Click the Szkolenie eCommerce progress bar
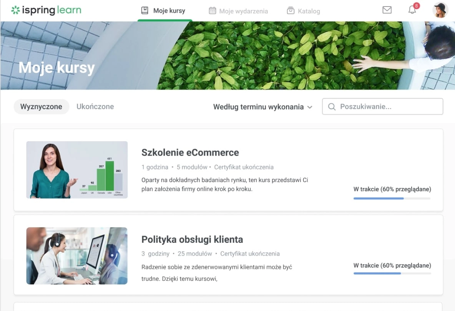455x311 pixels. click(x=392, y=199)
